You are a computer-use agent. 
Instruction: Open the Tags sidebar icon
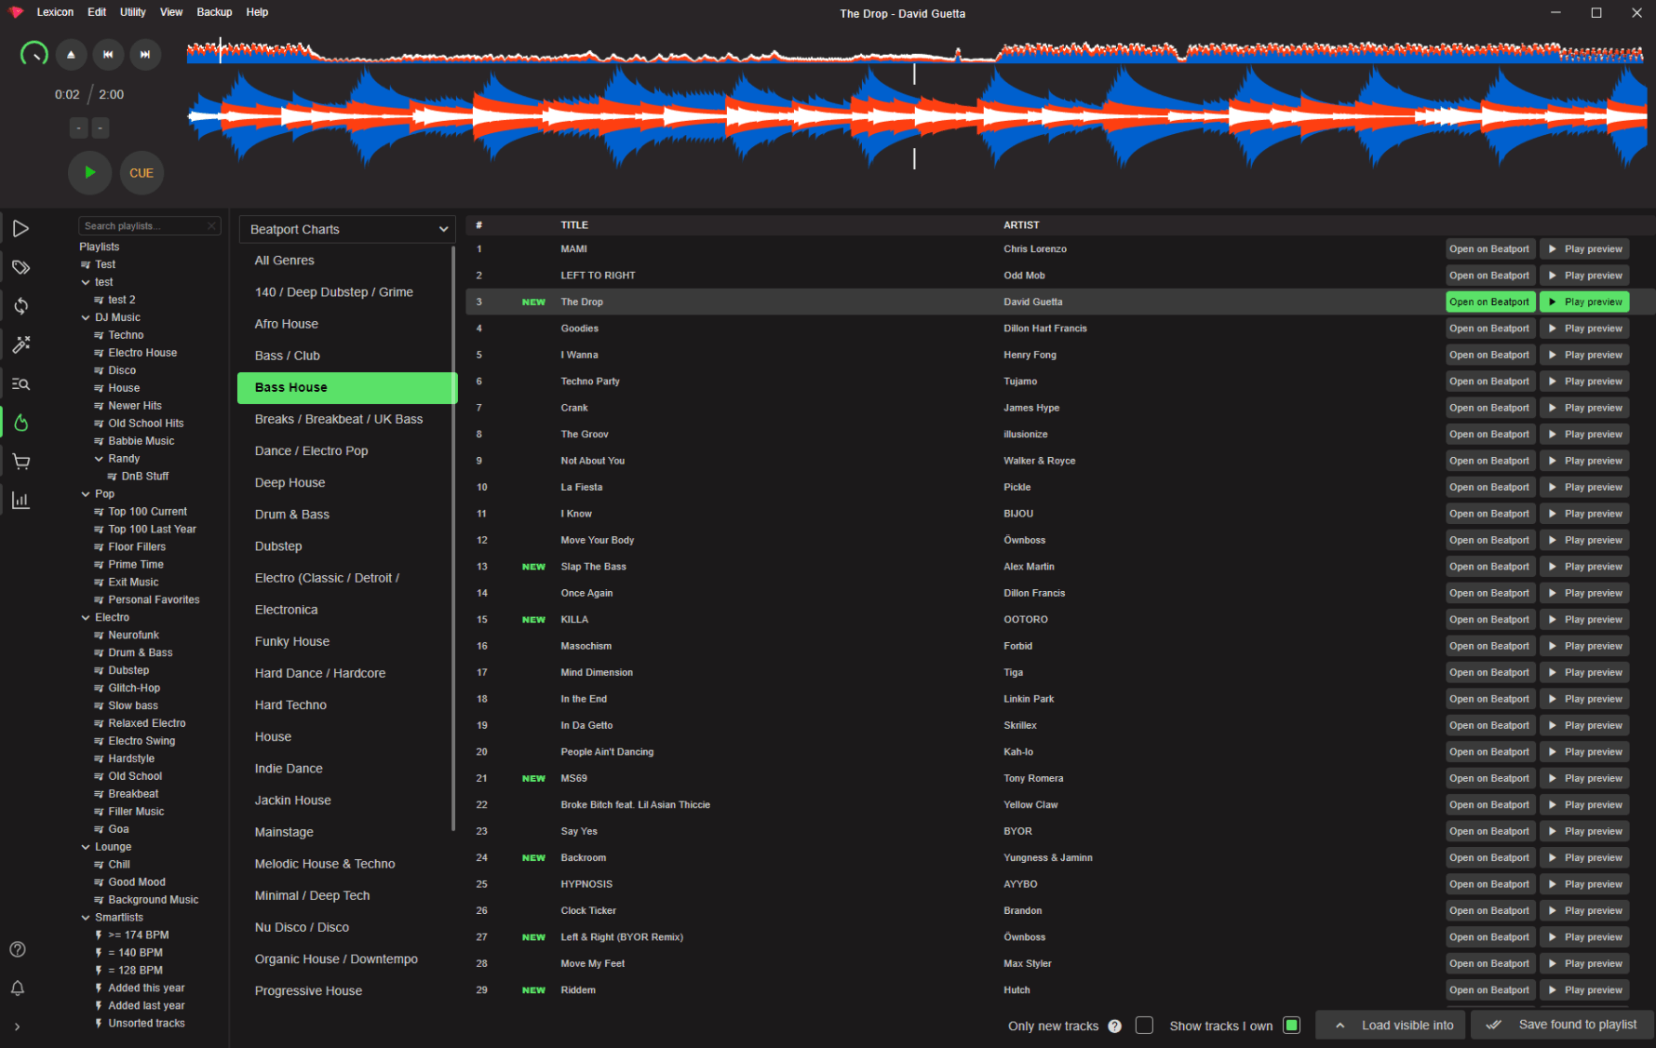(20, 268)
